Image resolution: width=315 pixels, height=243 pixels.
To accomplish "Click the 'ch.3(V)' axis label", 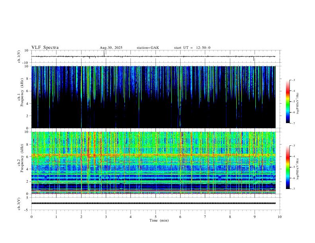I will [19, 204].
